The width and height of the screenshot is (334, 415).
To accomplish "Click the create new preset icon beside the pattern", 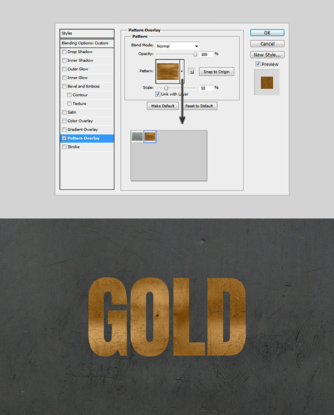I will pos(191,71).
